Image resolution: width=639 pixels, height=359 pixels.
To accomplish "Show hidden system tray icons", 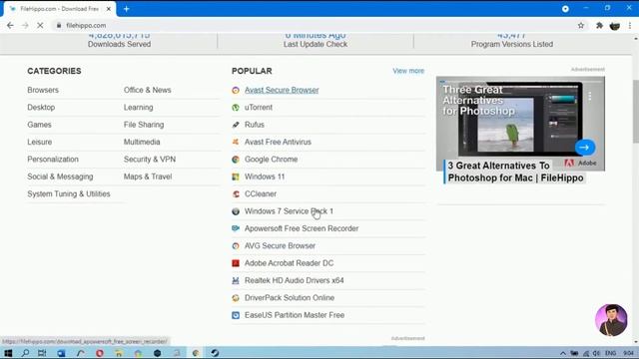I will 563,353.
